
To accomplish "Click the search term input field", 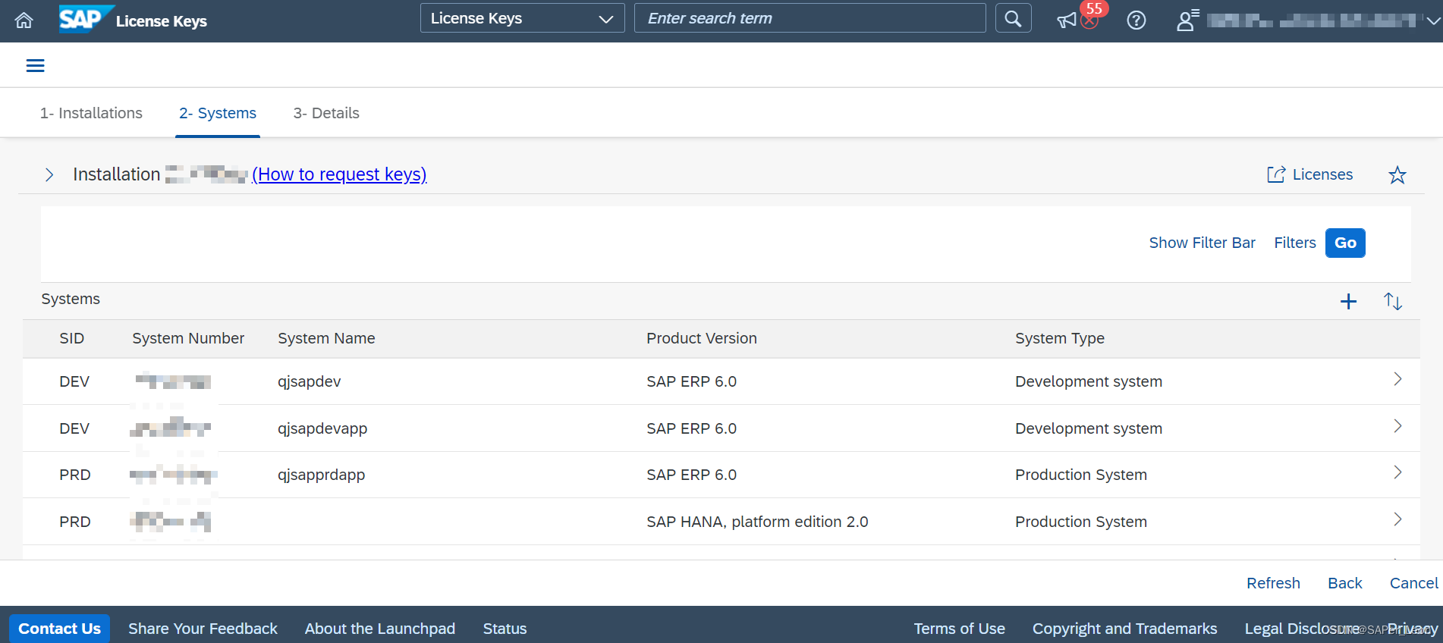I will click(x=810, y=19).
